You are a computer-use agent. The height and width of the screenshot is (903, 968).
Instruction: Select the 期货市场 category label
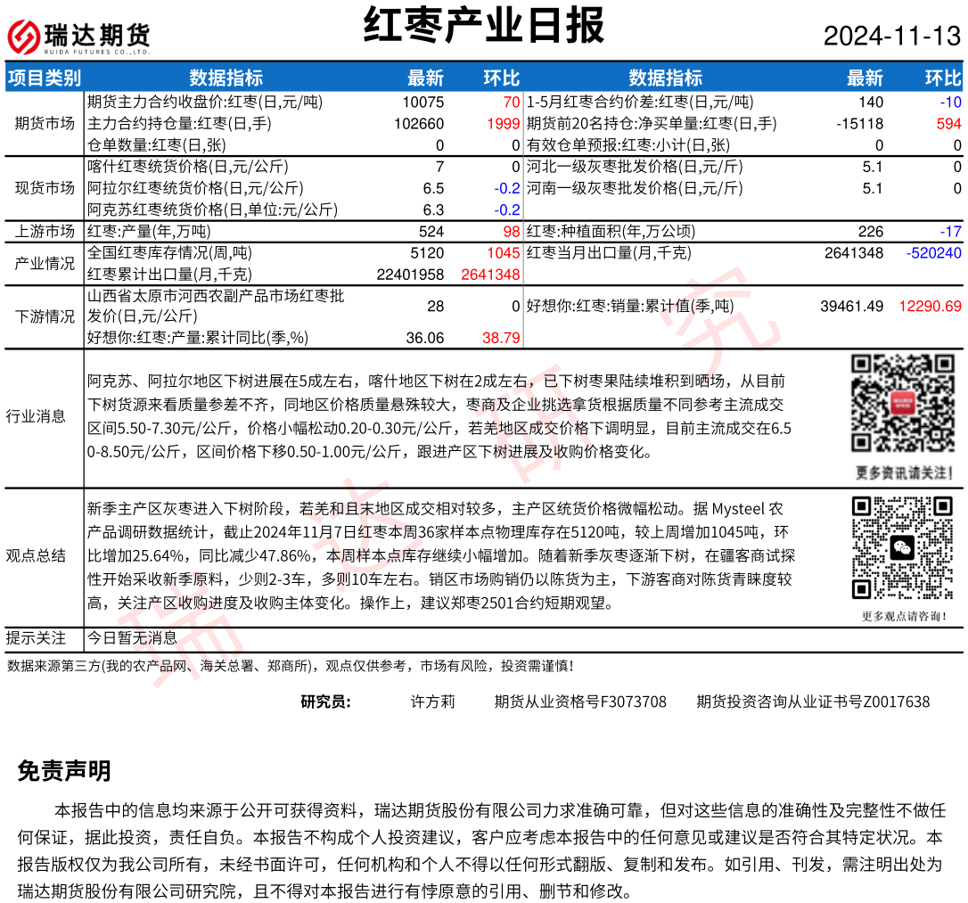pos(45,123)
